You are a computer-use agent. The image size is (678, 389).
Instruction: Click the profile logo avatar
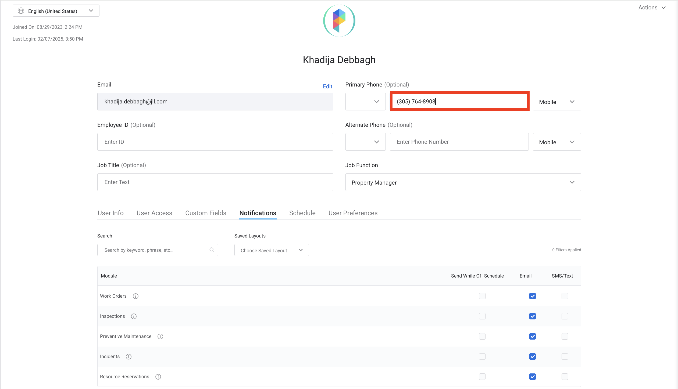point(339,21)
